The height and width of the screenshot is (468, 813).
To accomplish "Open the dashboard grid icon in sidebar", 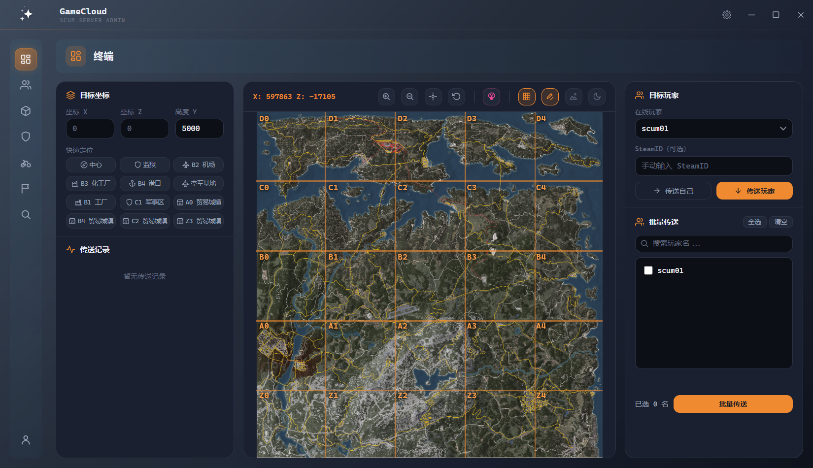I will point(26,59).
